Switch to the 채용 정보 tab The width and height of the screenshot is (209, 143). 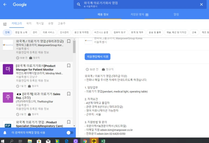(x=103, y=14)
